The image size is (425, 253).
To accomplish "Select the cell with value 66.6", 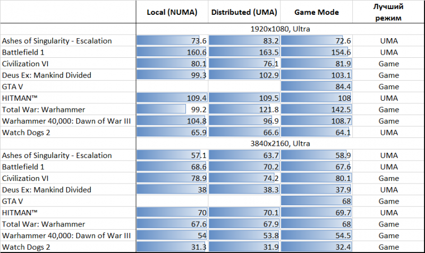I will (x=244, y=132).
